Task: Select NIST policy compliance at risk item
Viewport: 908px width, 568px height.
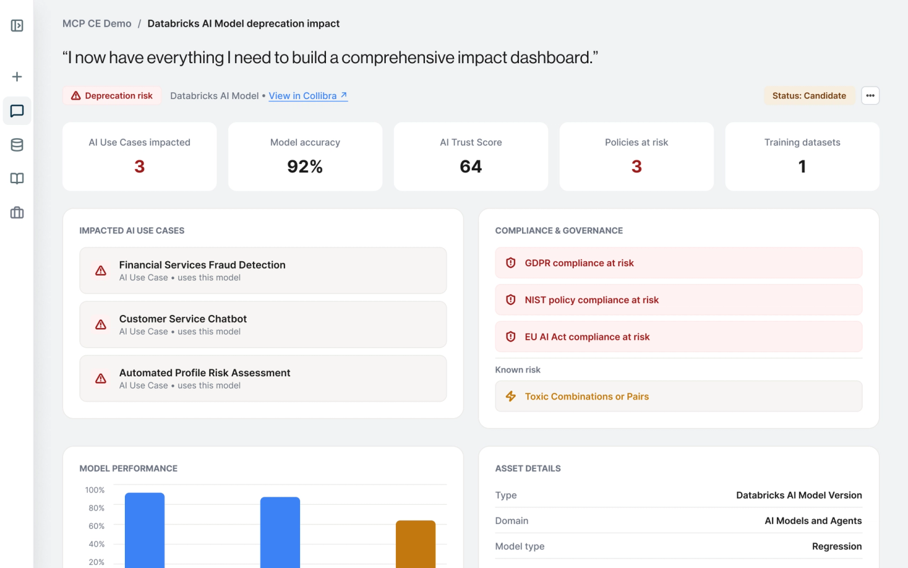Action: [x=678, y=300]
